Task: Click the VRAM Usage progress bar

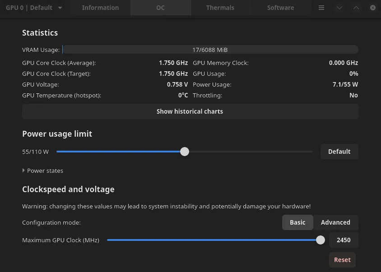Action: tap(210, 50)
